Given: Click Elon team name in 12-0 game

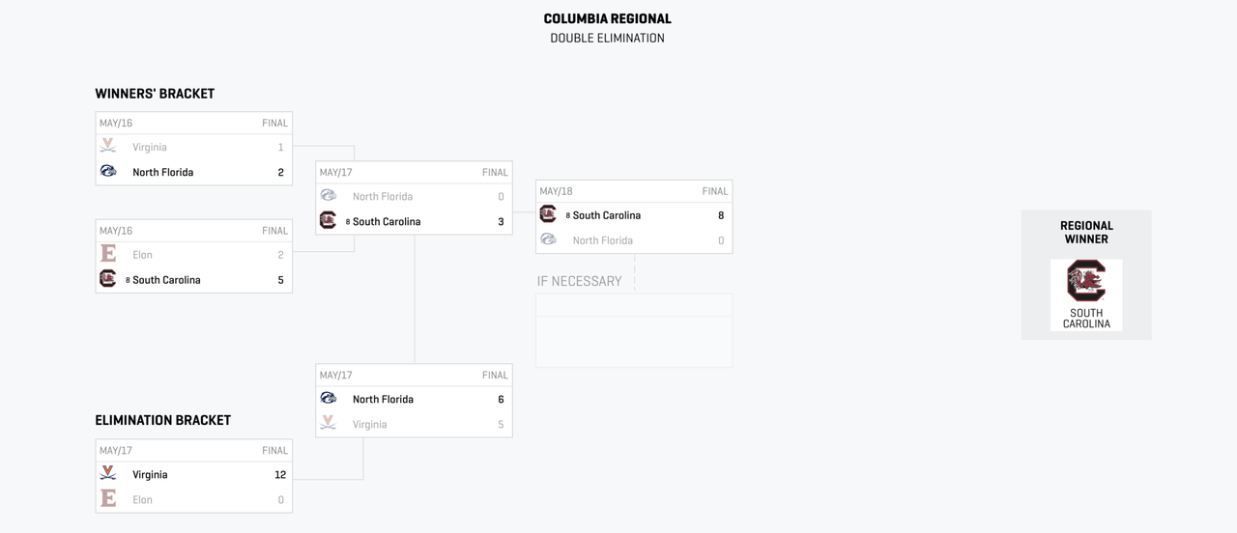Looking at the screenshot, I should click(142, 500).
